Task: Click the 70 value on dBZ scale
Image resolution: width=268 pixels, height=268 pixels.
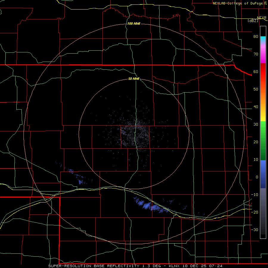Action: tap(256, 54)
